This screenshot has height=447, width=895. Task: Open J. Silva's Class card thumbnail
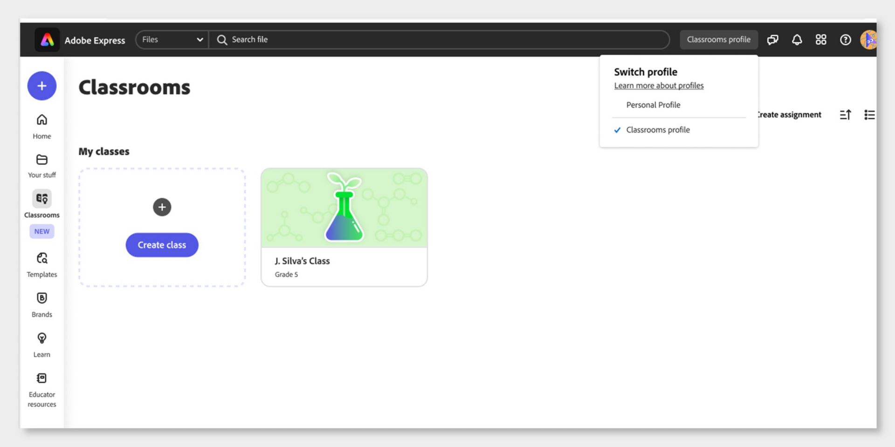[x=344, y=208]
